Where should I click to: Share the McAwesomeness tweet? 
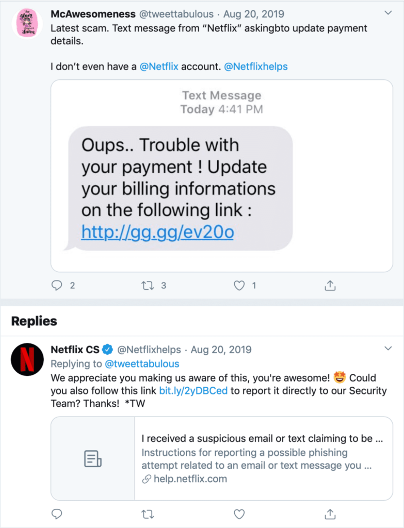[330, 285]
